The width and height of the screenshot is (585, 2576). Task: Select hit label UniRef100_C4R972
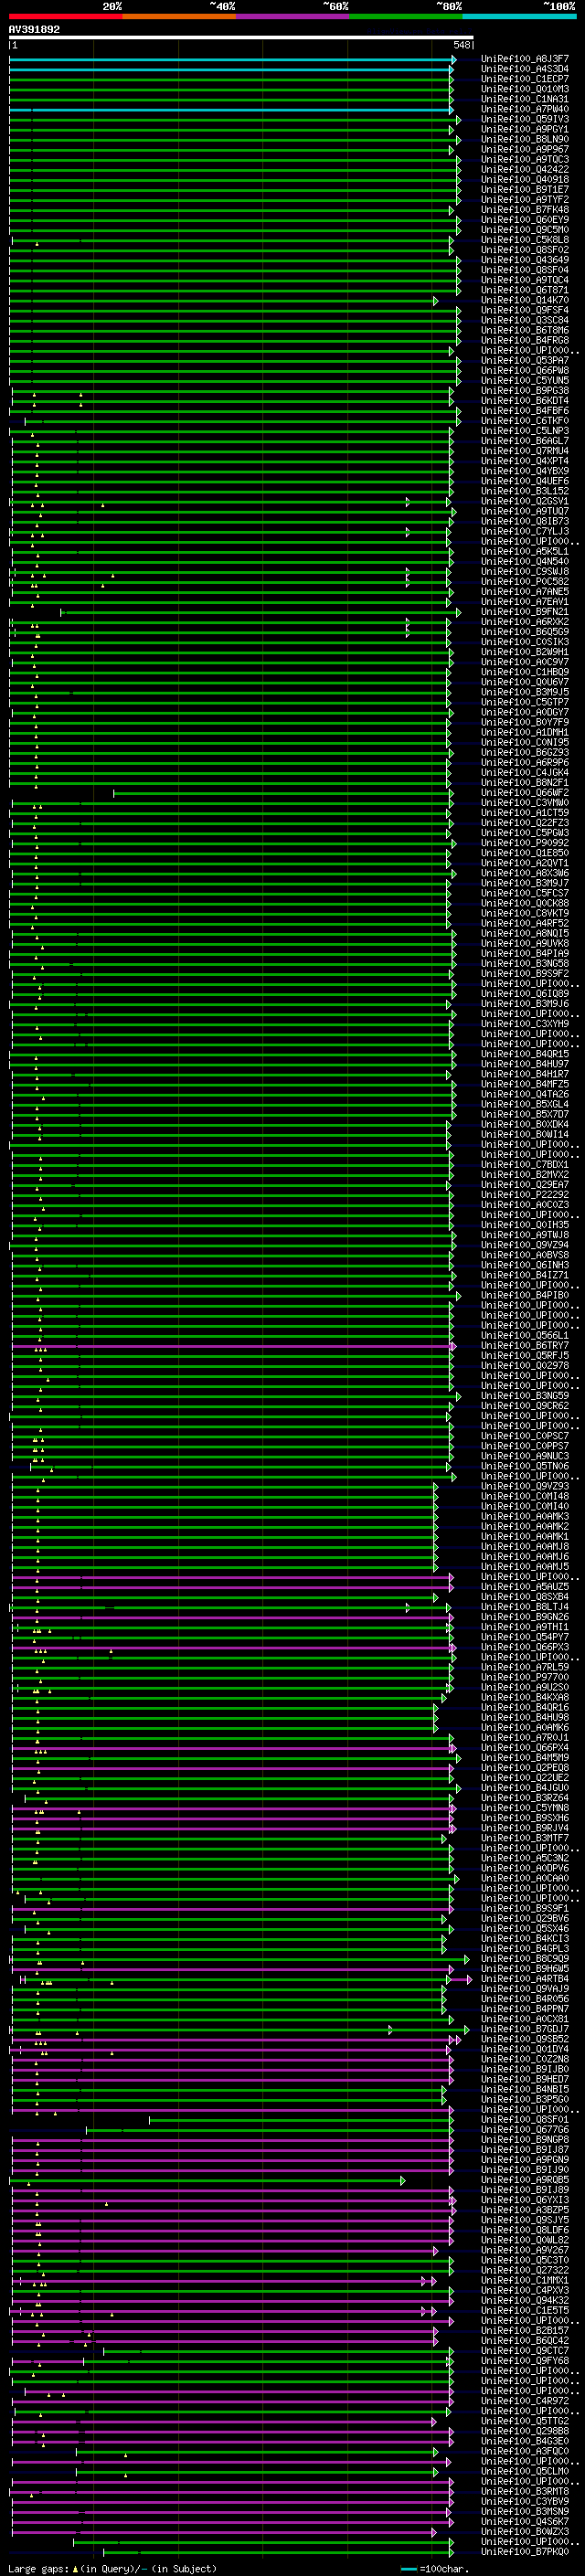coord(525,2401)
